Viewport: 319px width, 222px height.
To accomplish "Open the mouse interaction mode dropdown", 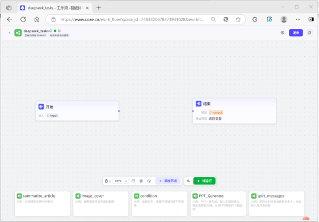I will 108,181.
